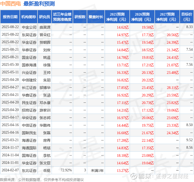Select analyst name 张志邦
194x182 pixels.
(x=45, y=118)
